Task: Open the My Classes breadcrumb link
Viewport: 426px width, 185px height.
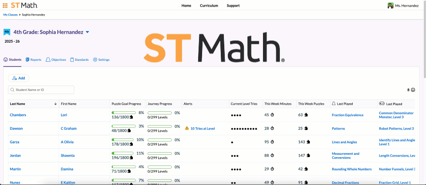Action: (x=10, y=15)
